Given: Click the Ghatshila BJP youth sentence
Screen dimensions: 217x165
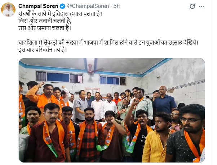Looking at the screenshot, I should coord(108,43).
